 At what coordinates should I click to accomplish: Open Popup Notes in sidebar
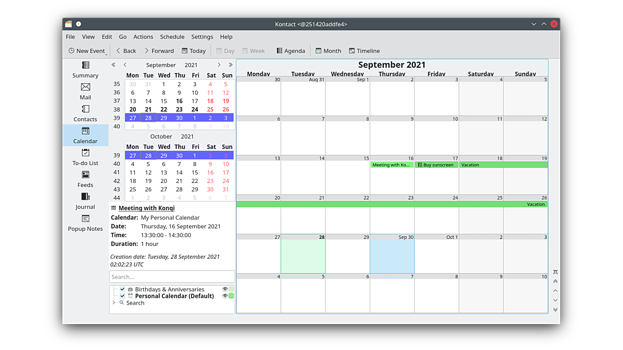point(85,223)
